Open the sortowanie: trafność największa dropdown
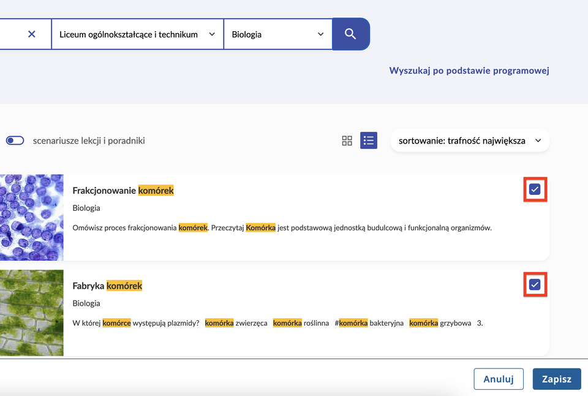The height and width of the screenshot is (396, 588). click(470, 140)
